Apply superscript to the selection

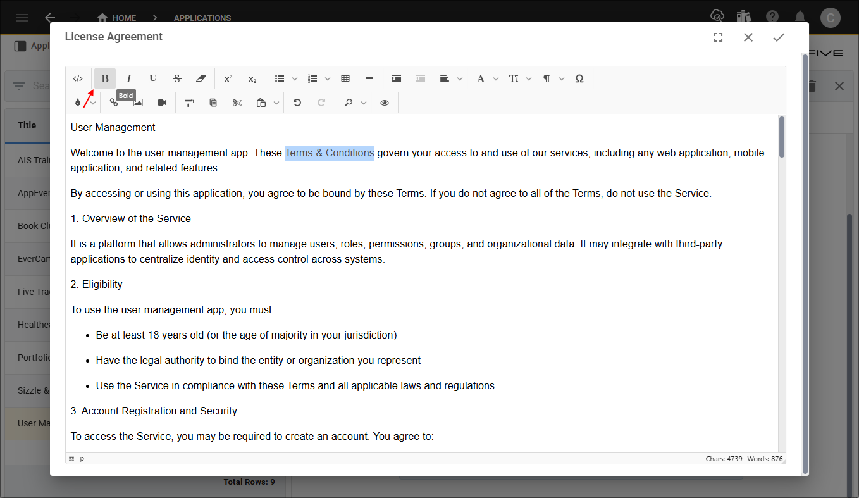point(228,78)
